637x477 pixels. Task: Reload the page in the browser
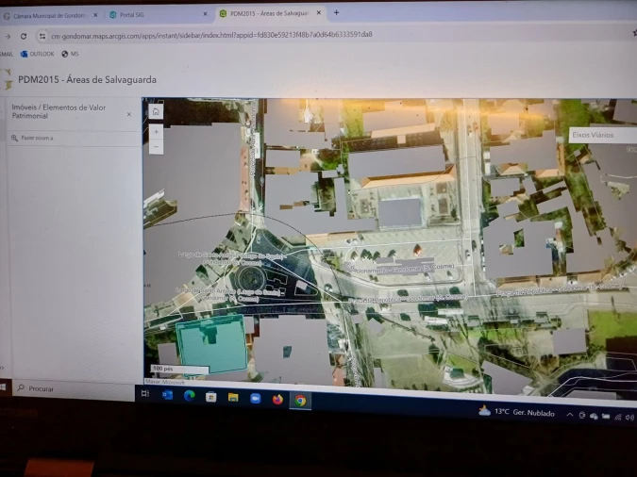[x=24, y=35]
